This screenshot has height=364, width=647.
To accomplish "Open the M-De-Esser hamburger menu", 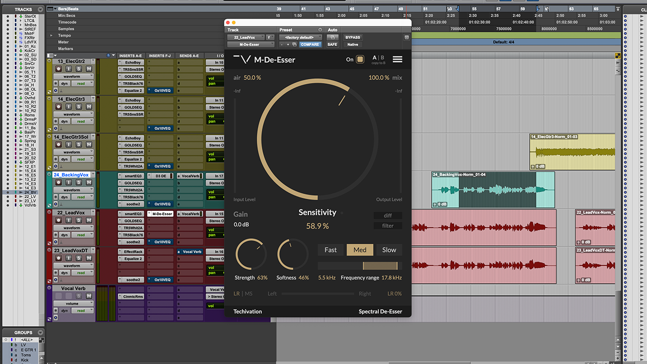I will point(398,59).
